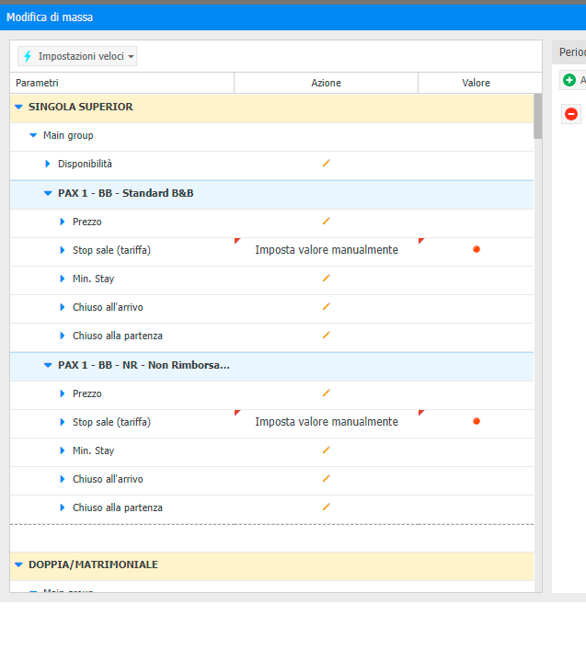Click the vertical scrollbar of parameters list
Viewport: 586px width, 650px height.
point(537,116)
